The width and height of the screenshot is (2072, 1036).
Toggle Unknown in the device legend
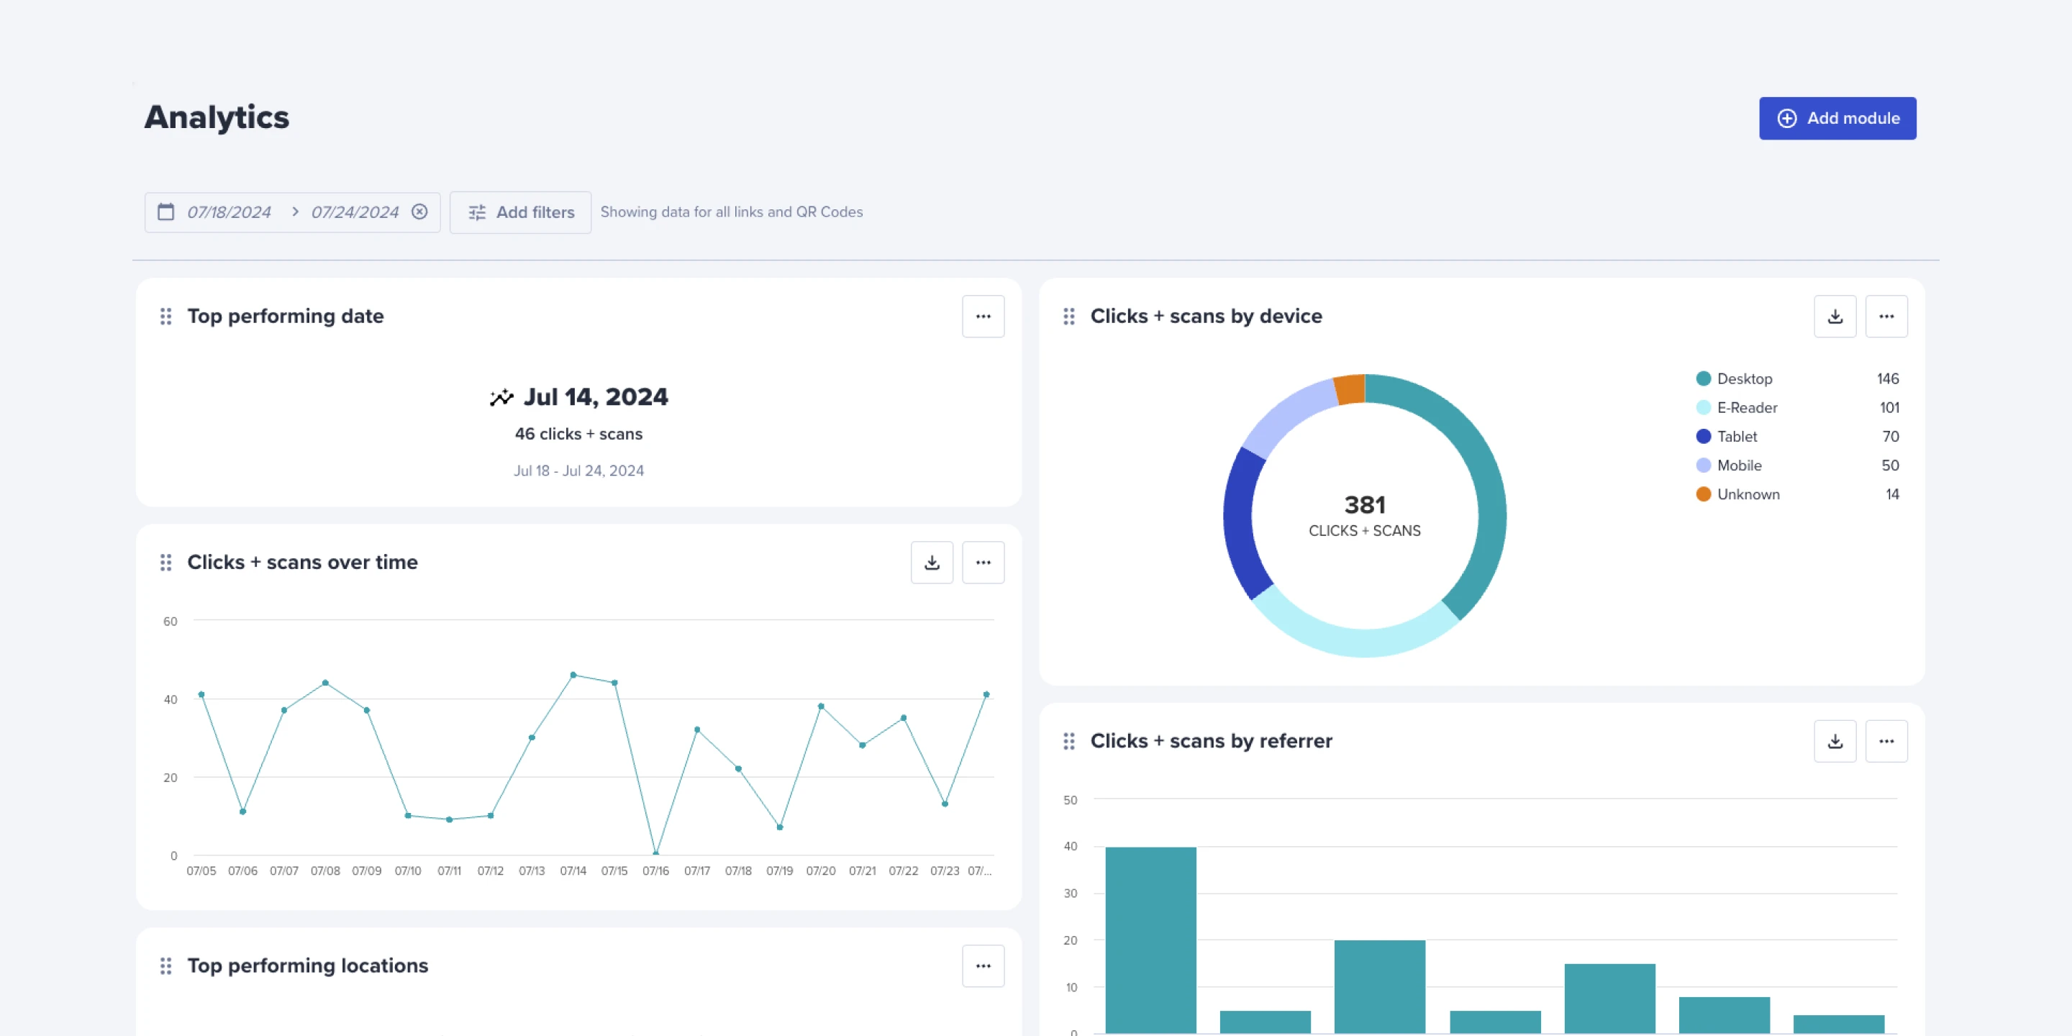1748,494
